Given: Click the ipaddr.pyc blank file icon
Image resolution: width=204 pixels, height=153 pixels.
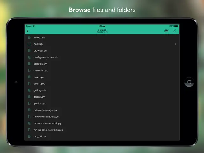Looking at the screenshot, I should tap(30, 103).
